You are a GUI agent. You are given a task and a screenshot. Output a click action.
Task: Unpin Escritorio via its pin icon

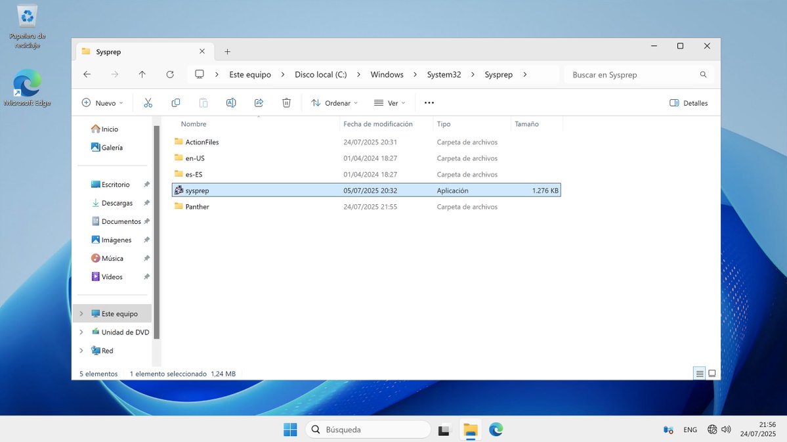coord(146,185)
